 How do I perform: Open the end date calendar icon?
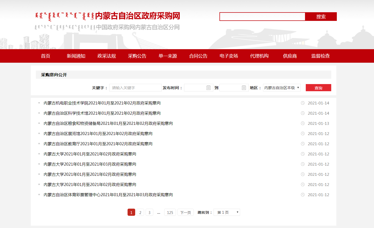[x=244, y=88]
